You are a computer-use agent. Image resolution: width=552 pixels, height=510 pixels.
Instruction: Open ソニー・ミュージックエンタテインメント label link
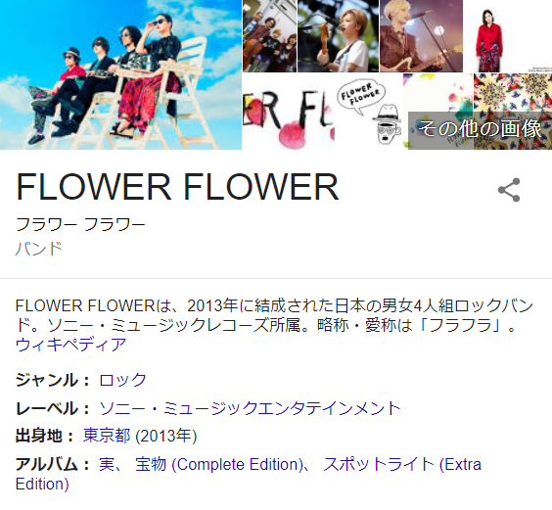click(250, 408)
